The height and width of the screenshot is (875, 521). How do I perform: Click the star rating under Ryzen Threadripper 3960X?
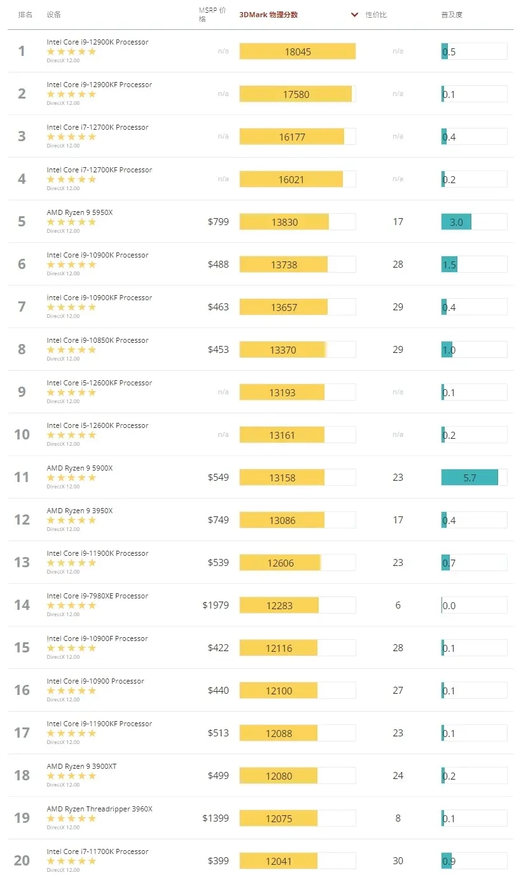pos(71,818)
